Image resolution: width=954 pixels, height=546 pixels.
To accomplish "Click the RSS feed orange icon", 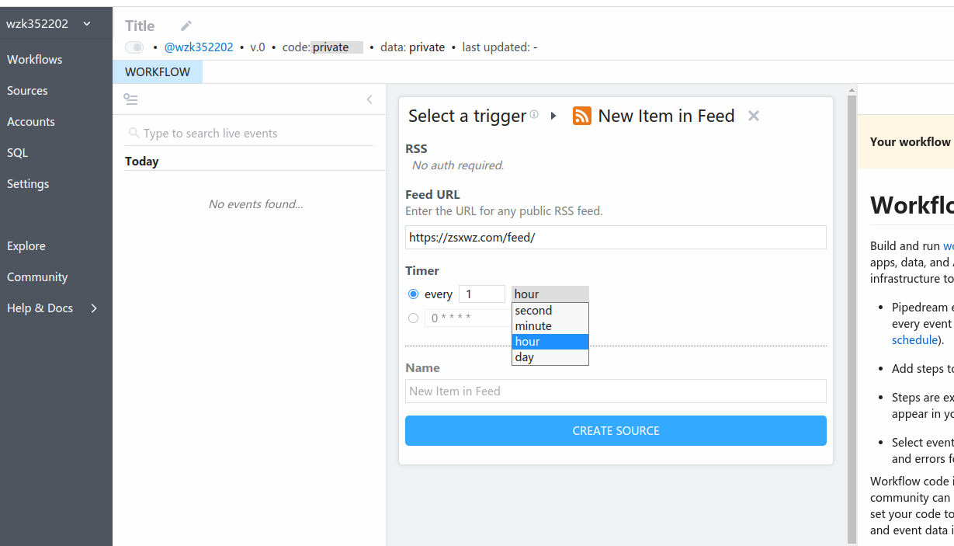I will (581, 116).
